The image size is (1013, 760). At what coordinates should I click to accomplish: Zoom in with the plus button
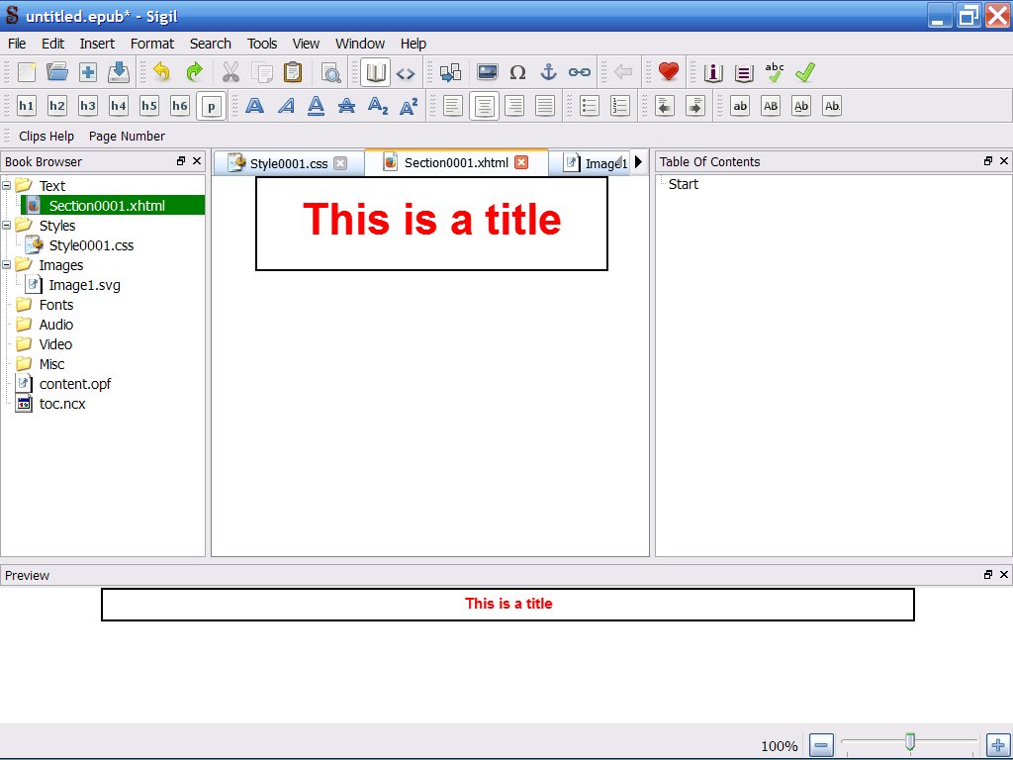997,746
